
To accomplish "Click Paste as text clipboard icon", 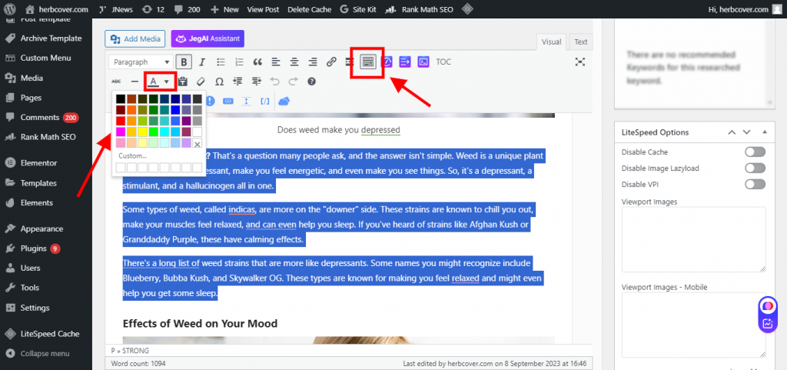I will 183,82.
